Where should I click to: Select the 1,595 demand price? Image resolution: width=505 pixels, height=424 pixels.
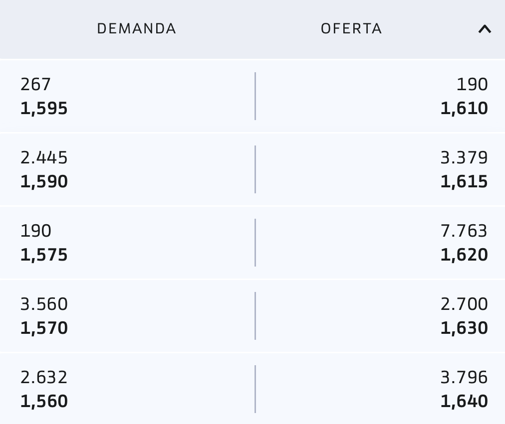point(44,109)
